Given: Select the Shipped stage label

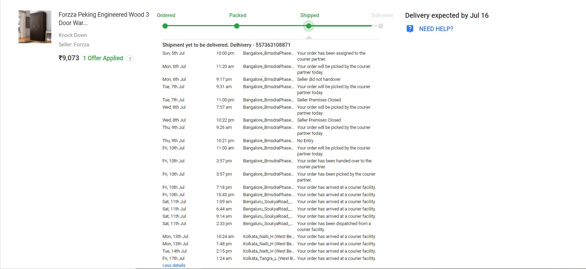Looking at the screenshot, I should (x=309, y=15).
